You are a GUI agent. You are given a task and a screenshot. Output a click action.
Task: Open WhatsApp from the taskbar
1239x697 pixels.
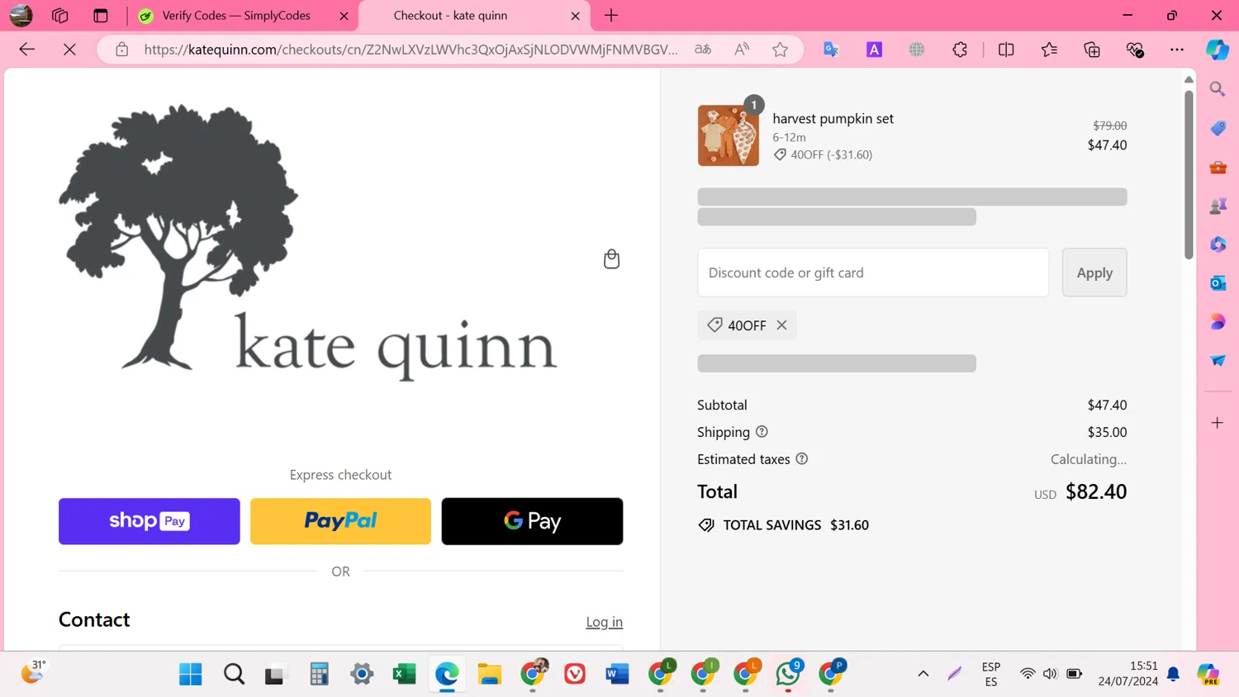(787, 675)
